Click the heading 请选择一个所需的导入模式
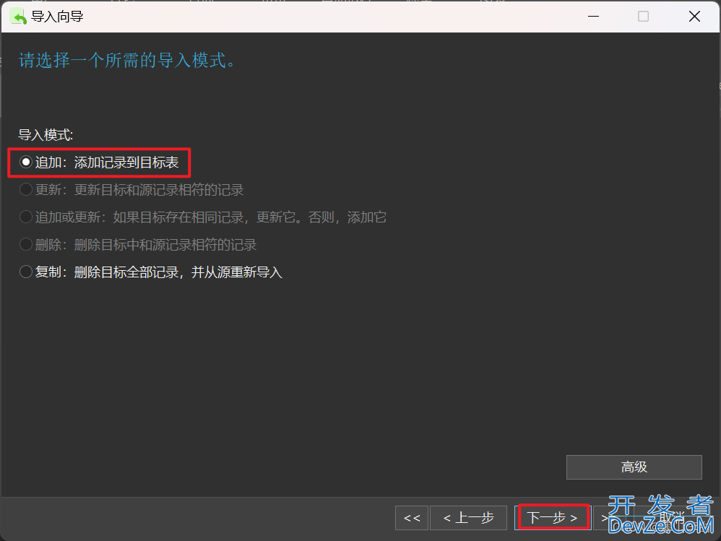The width and height of the screenshot is (721, 541). click(127, 60)
